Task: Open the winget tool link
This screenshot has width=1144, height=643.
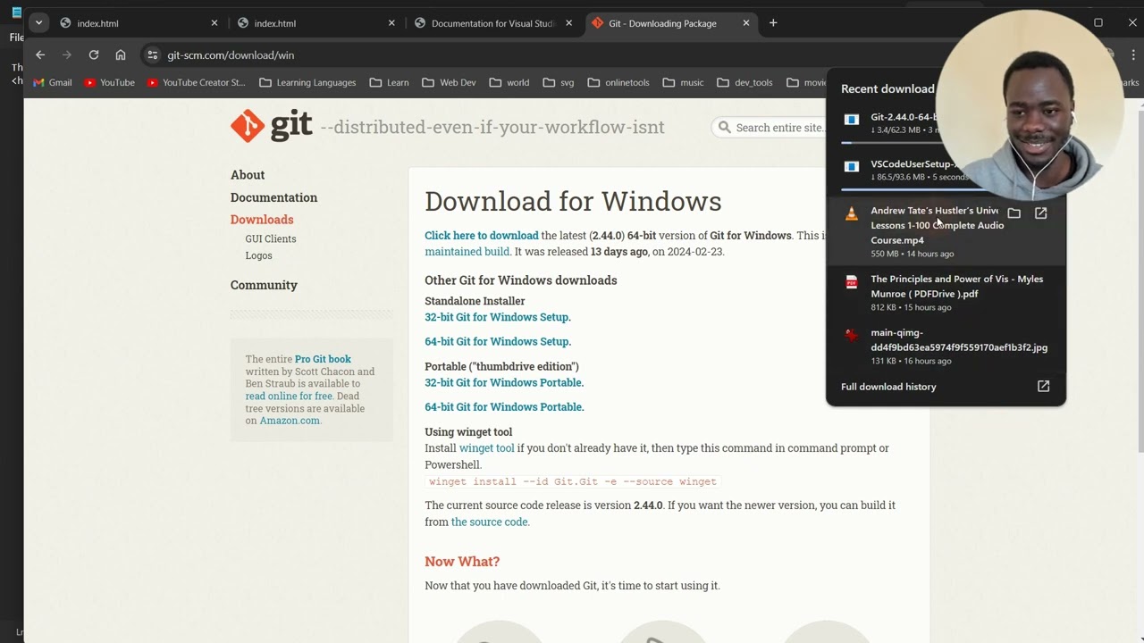Action: pyautogui.click(x=486, y=448)
